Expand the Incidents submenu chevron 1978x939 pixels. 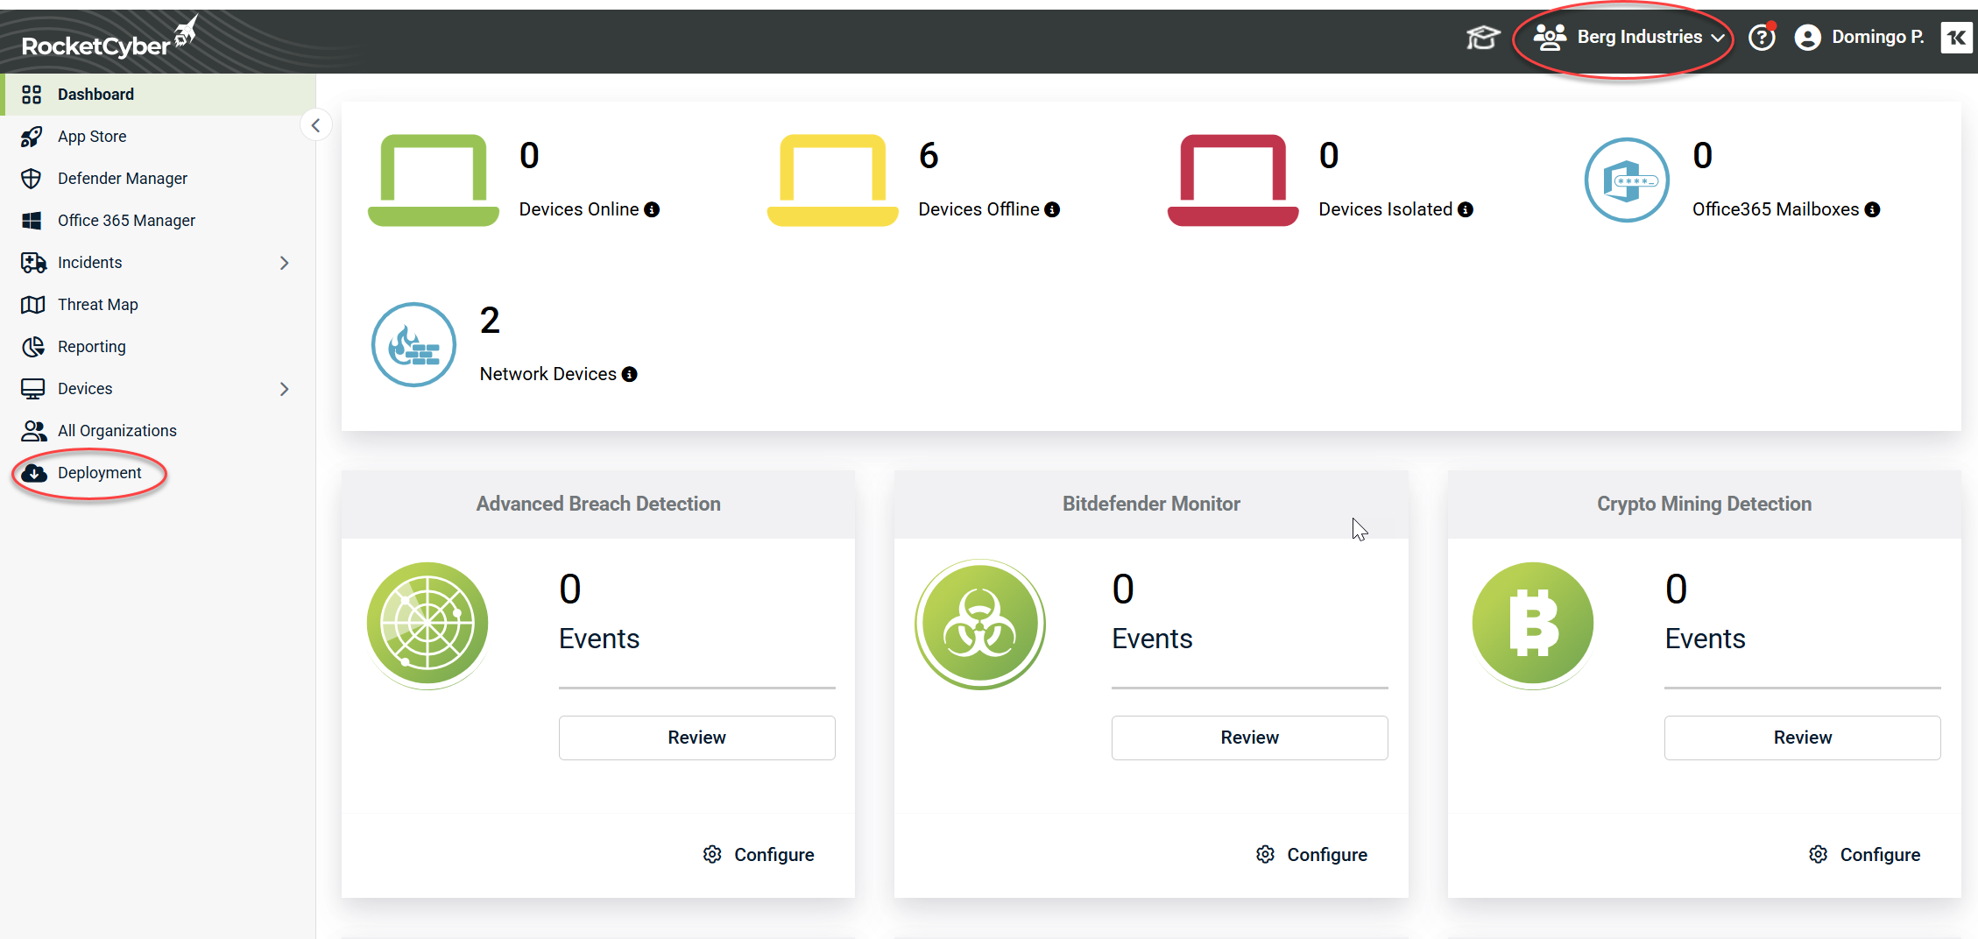tap(284, 263)
